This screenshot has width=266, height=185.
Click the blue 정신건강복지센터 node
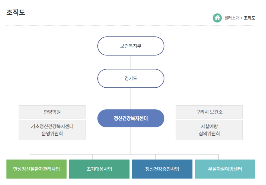(x=131, y=118)
